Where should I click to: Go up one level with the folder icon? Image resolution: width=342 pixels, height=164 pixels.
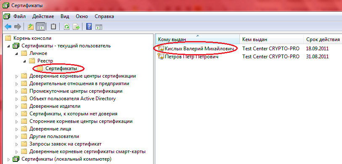click(x=31, y=27)
